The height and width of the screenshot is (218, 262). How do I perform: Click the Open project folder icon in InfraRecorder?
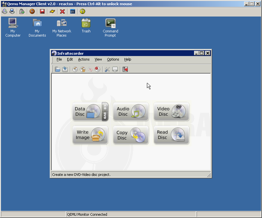pyautogui.click(x=58, y=69)
